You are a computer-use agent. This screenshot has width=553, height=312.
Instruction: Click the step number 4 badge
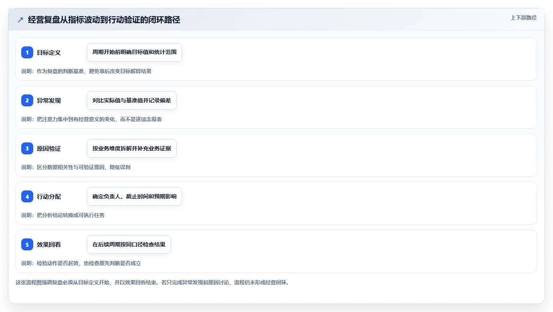click(27, 196)
